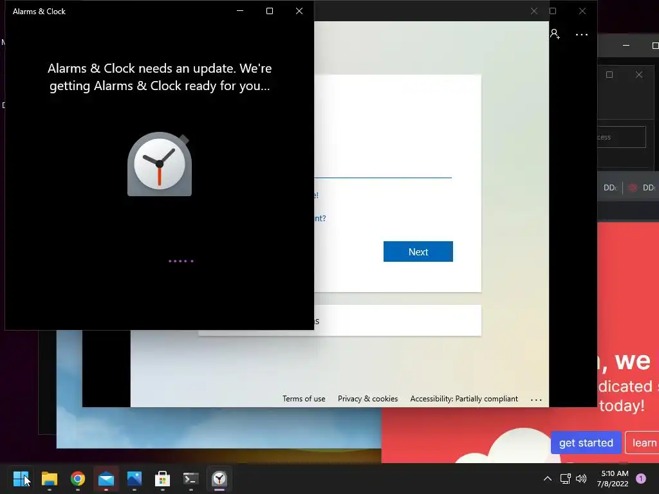
Task: Open the Privacy & cookies link
Action: [367, 399]
